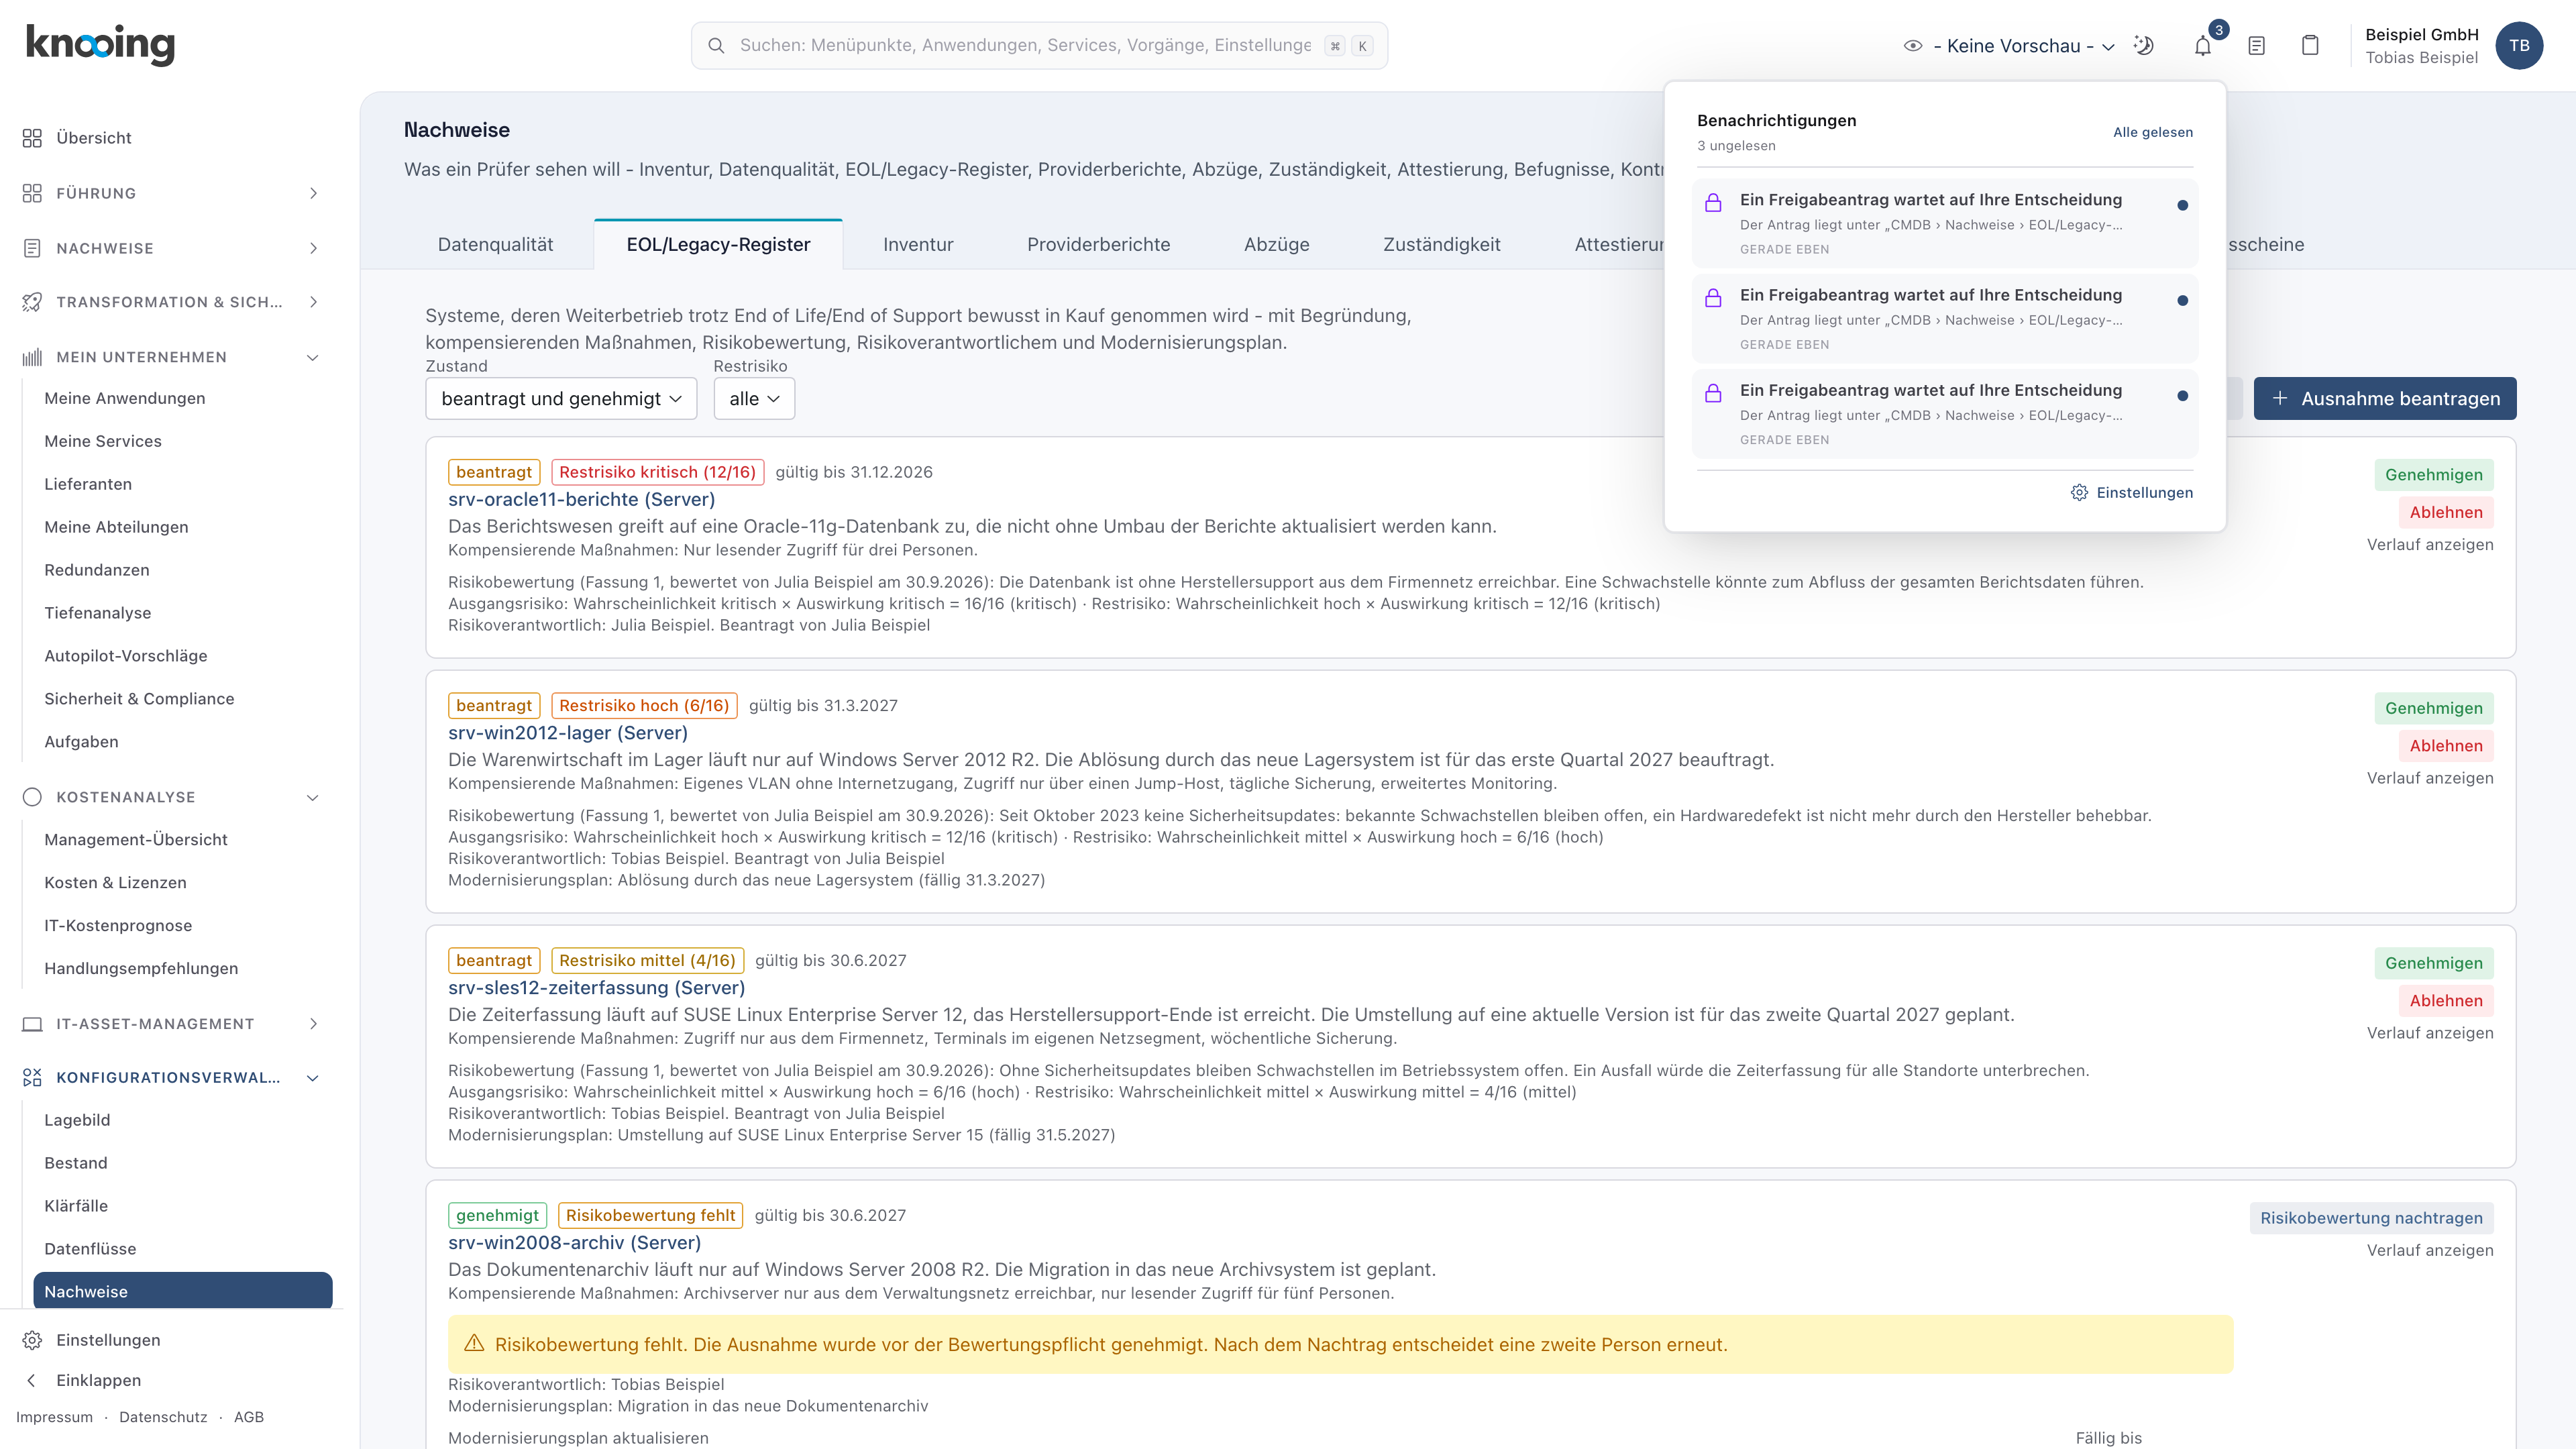The image size is (2576, 1449).
Task: Click lock icon of first notification
Action: 1713,203
